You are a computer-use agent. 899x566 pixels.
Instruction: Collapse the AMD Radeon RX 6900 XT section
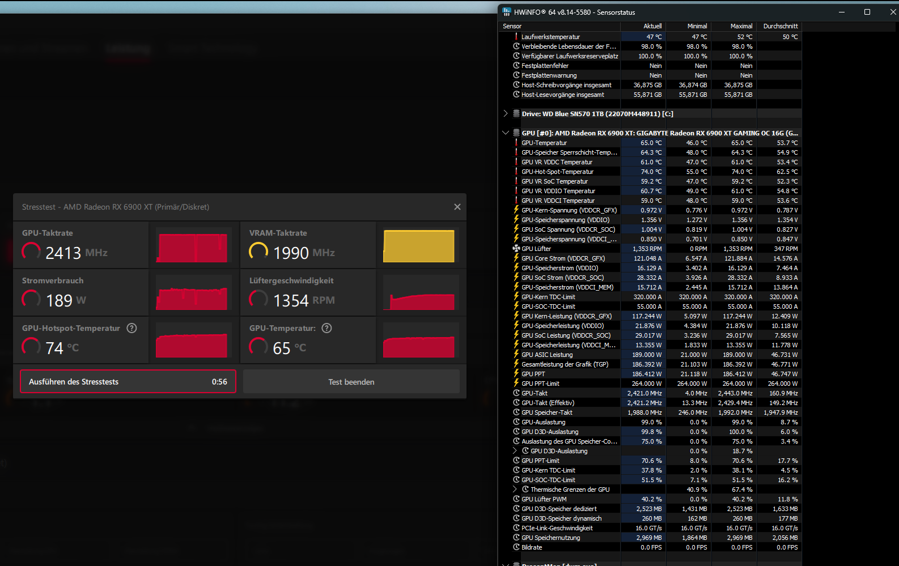506,133
